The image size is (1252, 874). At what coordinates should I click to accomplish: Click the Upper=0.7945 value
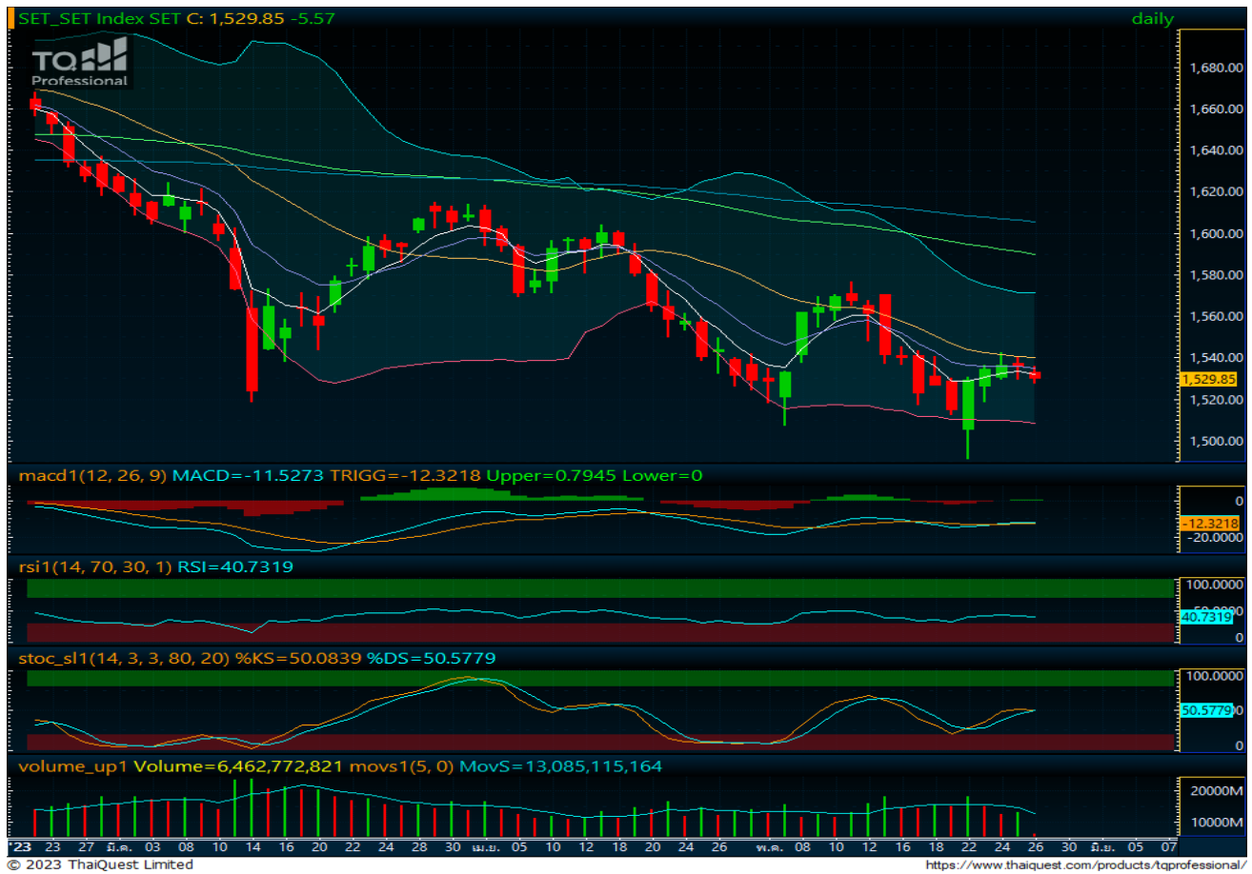point(552,474)
